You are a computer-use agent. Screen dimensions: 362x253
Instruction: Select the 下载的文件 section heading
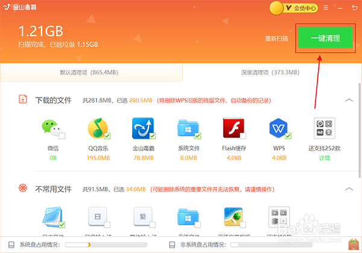point(53,100)
